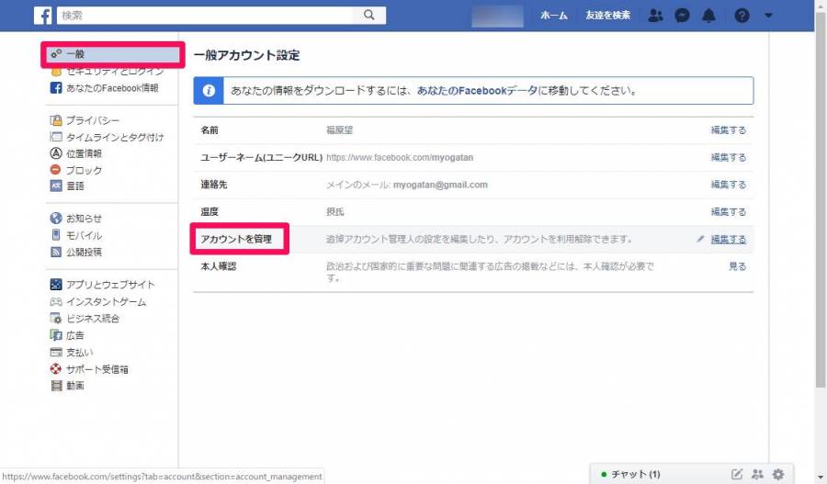827x484 pixels.
Task: Click the 摂氏 temperature value
Action: tap(334, 212)
